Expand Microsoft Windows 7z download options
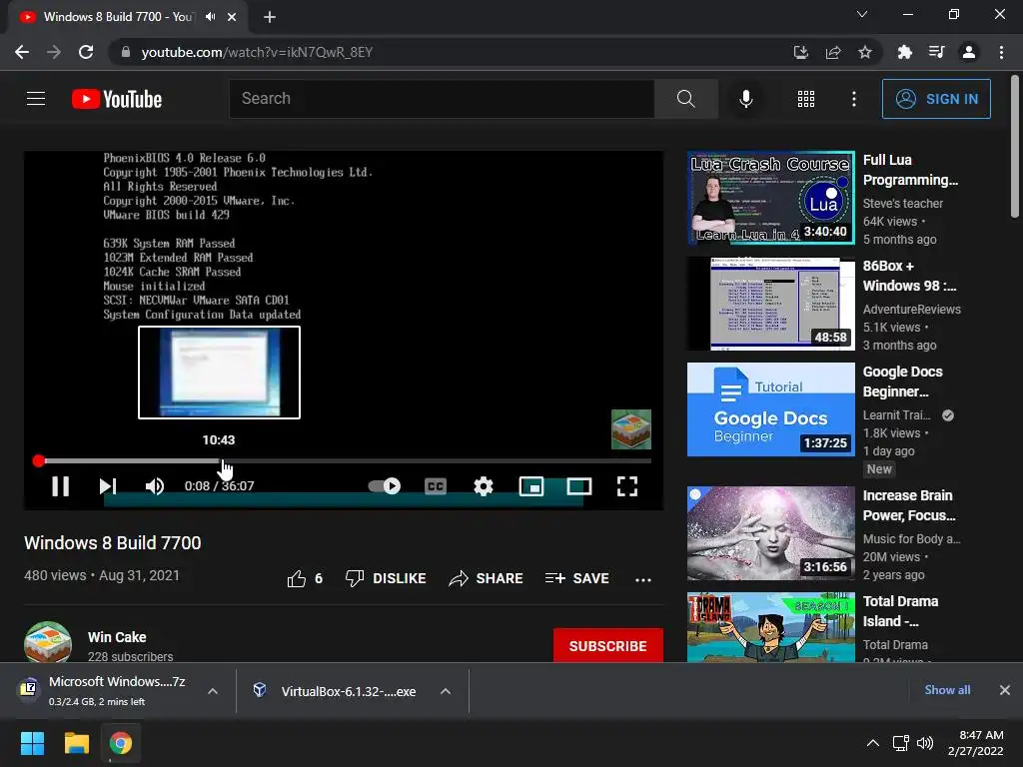Viewport: 1023px width, 767px height. click(x=213, y=691)
